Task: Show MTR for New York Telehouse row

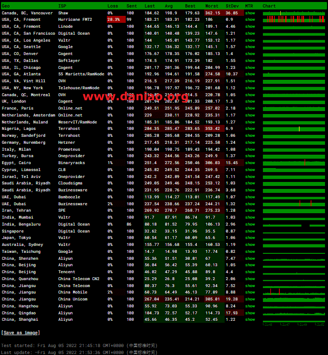Action: [250, 88]
